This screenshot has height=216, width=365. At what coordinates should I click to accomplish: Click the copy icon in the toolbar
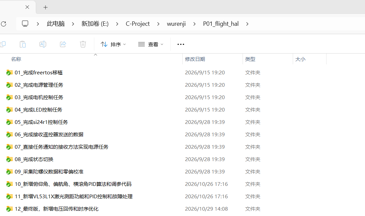click(3, 44)
